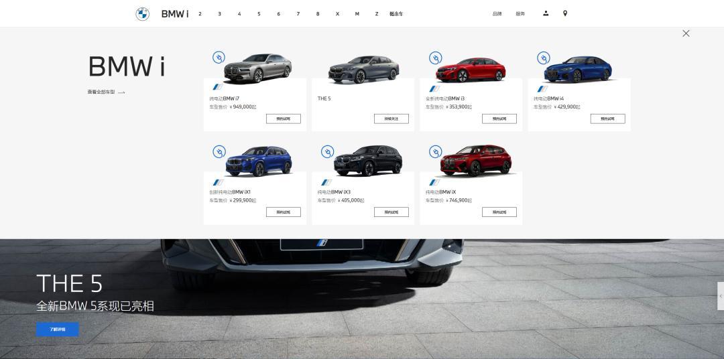Viewport: 724px width, 359px height.
Task: Open the 6 series menu
Action: tap(278, 14)
